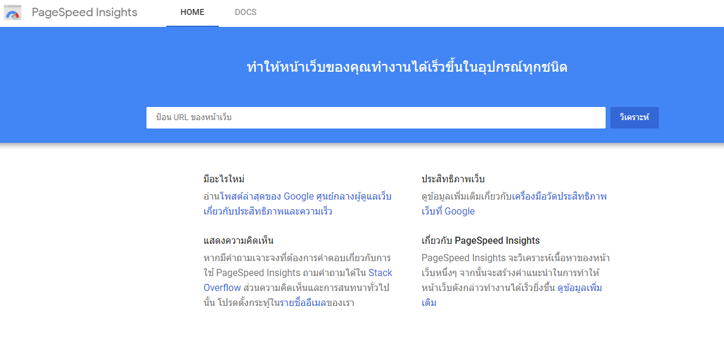Open link เครื่องมือวัดประสิทธิภาพเว็บที่ Google

point(514,204)
